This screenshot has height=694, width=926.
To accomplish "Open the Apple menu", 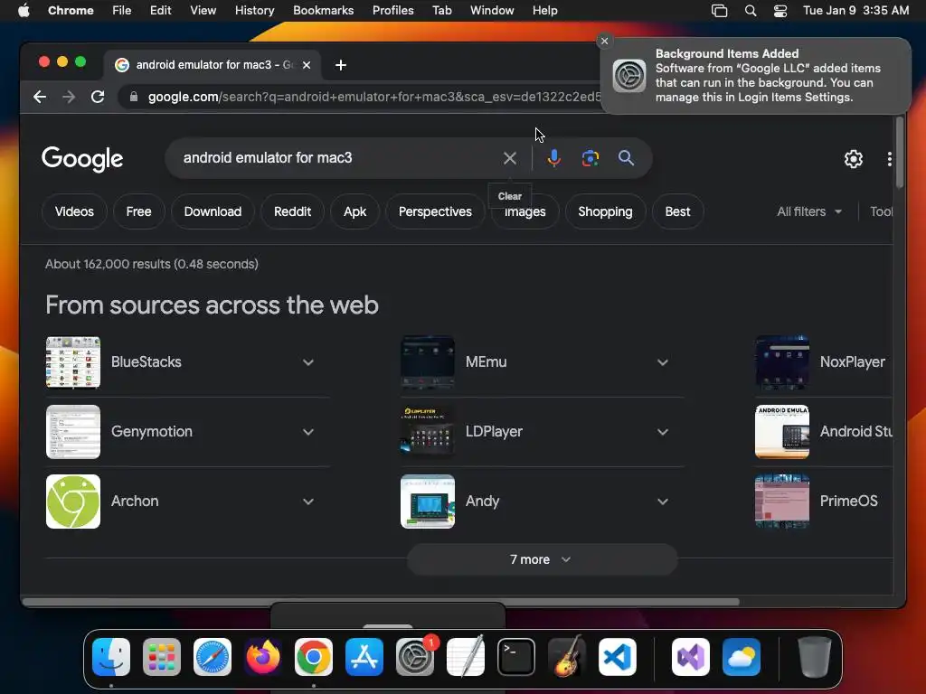I will (x=24, y=11).
